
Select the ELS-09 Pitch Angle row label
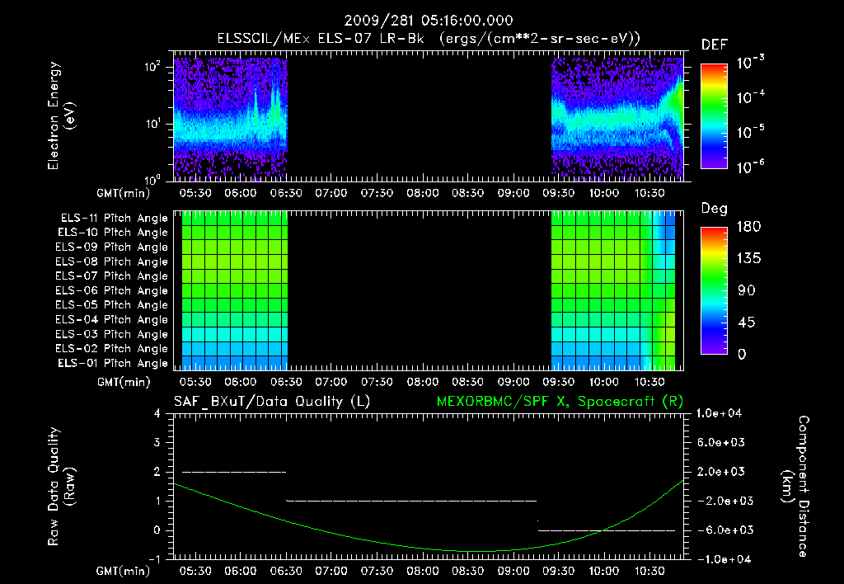click(112, 247)
